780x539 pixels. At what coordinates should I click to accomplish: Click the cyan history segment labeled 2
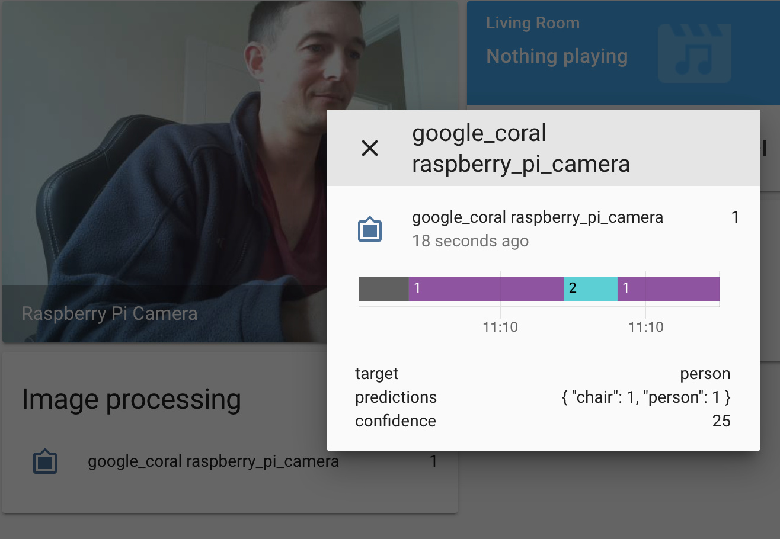point(590,288)
